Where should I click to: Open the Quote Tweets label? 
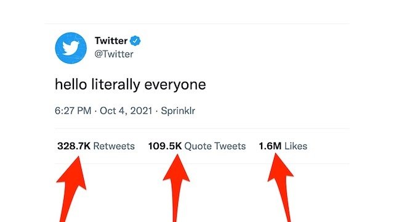coord(215,146)
